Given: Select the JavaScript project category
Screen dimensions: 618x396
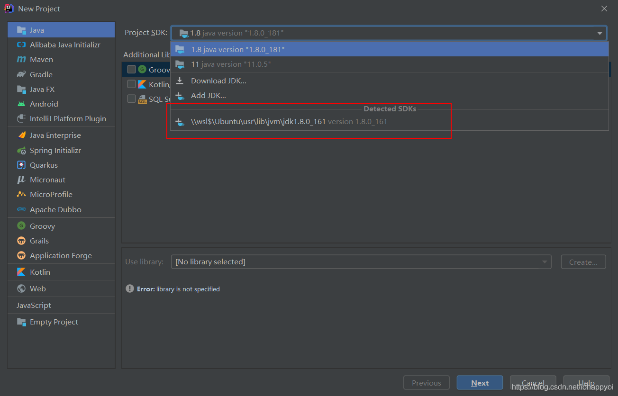Looking at the screenshot, I should coord(61,305).
